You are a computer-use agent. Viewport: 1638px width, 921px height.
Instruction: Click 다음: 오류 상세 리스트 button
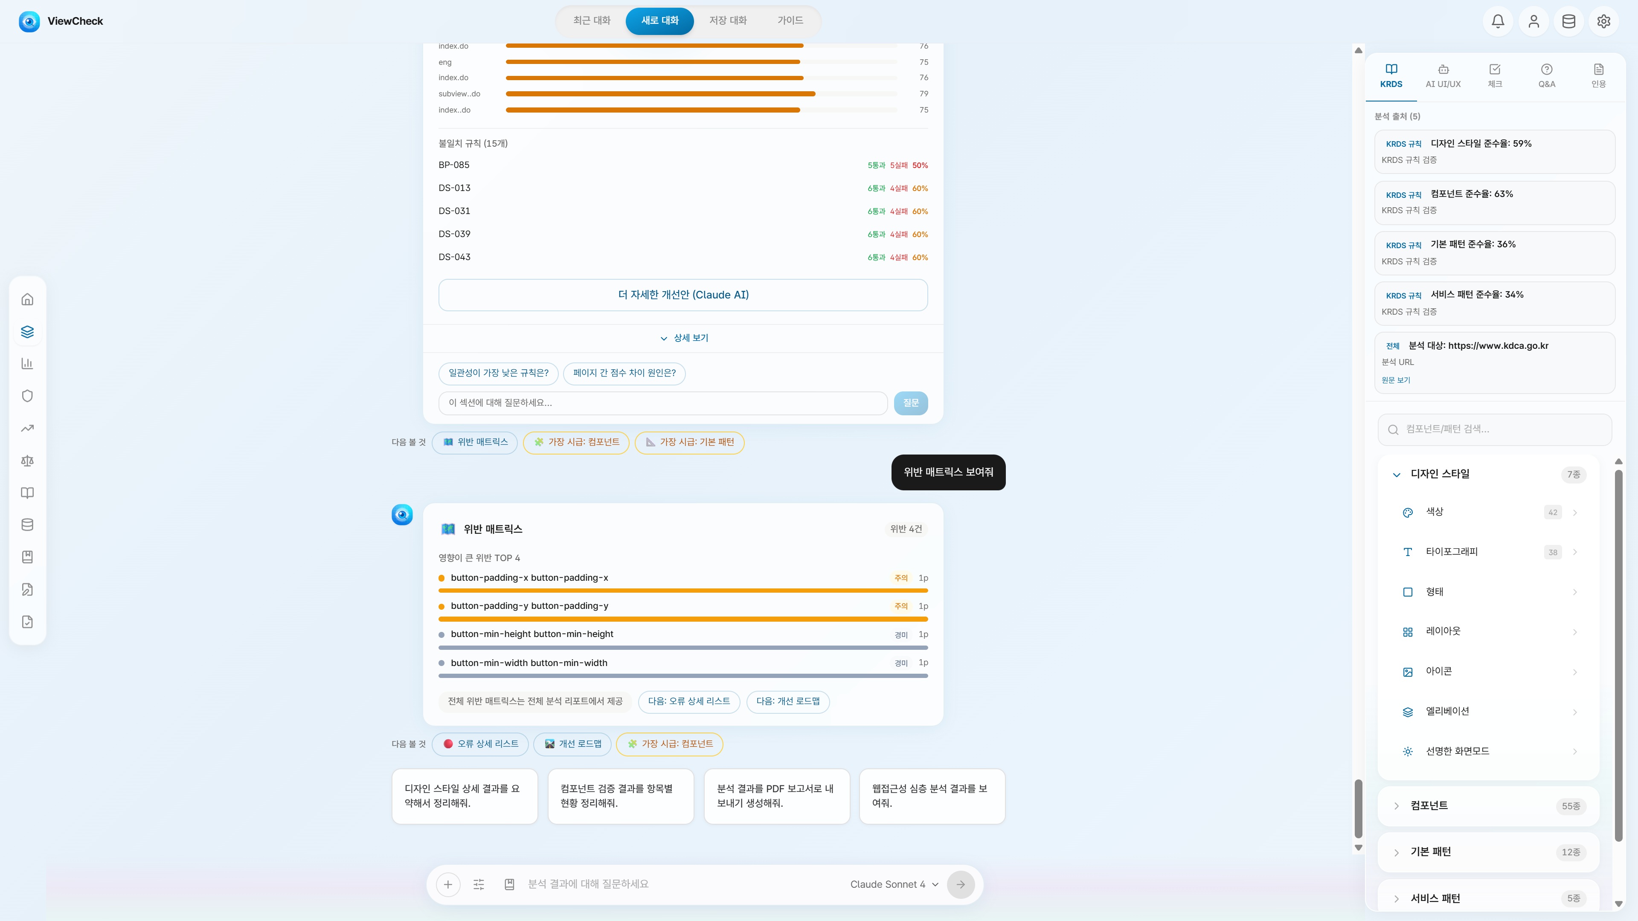[x=688, y=702]
